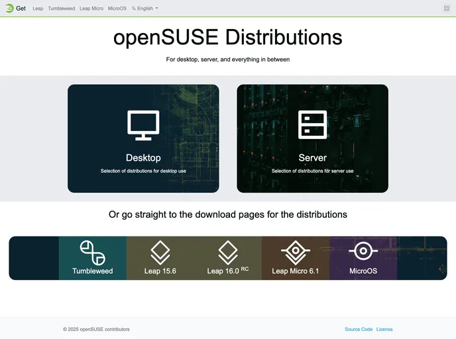This screenshot has width=456, height=339.
Task: Select MicroOS in the top navigation
Action: pyautogui.click(x=117, y=9)
